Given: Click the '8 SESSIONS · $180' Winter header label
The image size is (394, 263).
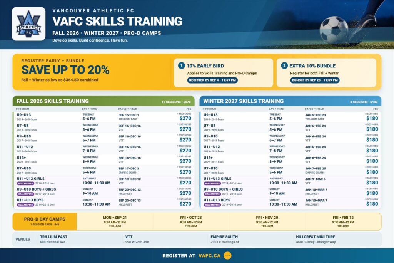Looking at the screenshot, I should pyautogui.click(x=364, y=102).
